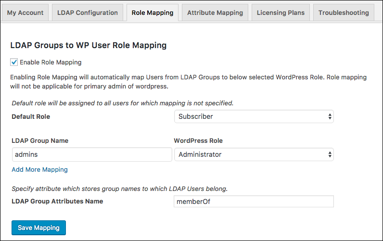The image size is (383, 241).
Task: Click the arrows on the Administrator dropdown
Action: click(330, 154)
